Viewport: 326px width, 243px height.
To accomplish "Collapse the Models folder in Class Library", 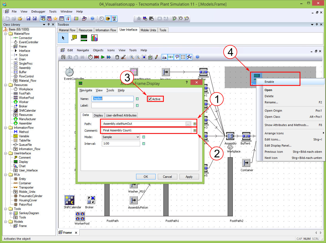I will click(6, 222).
